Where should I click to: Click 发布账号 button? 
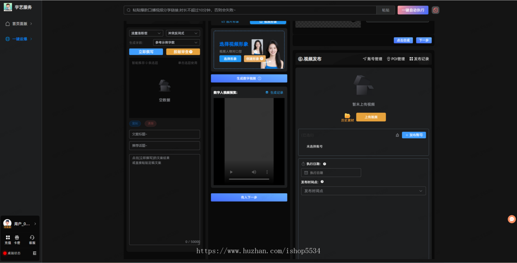coord(414,135)
